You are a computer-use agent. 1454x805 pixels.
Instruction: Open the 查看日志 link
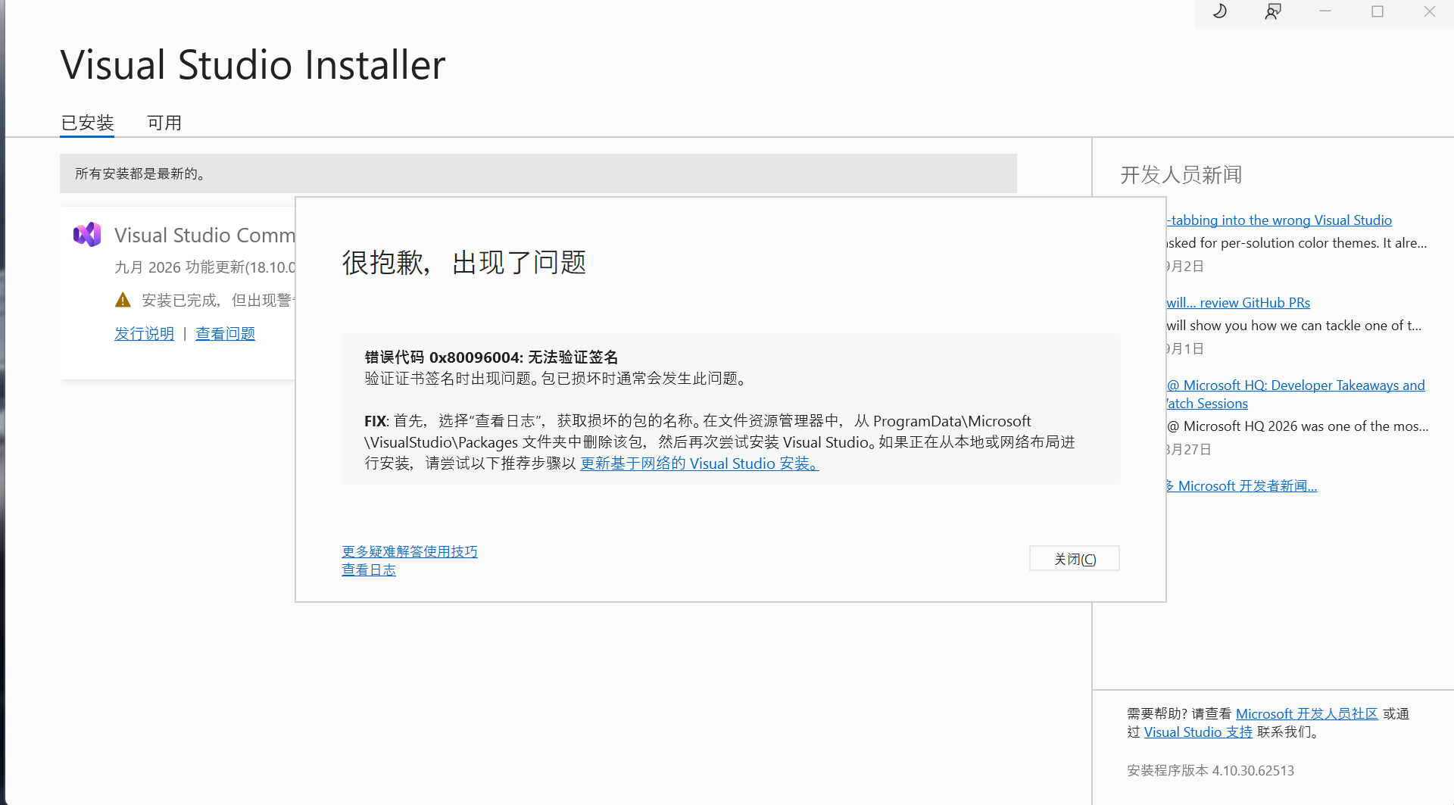[x=369, y=570]
